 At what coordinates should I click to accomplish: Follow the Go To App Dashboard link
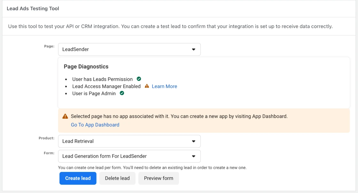point(95,125)
